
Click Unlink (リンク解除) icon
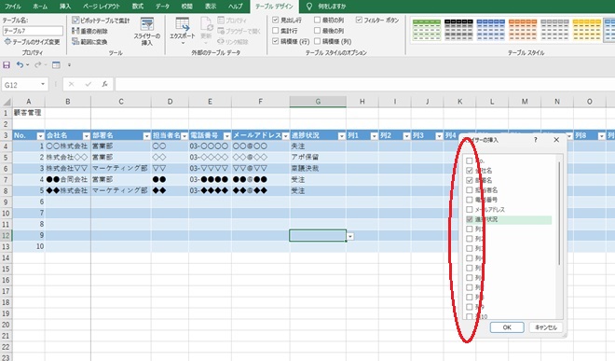tap(221, 41)
